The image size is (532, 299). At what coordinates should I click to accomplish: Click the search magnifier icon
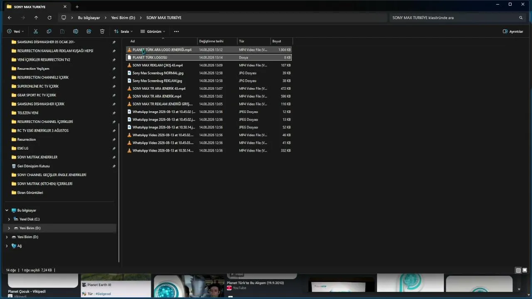click(521, 18)
